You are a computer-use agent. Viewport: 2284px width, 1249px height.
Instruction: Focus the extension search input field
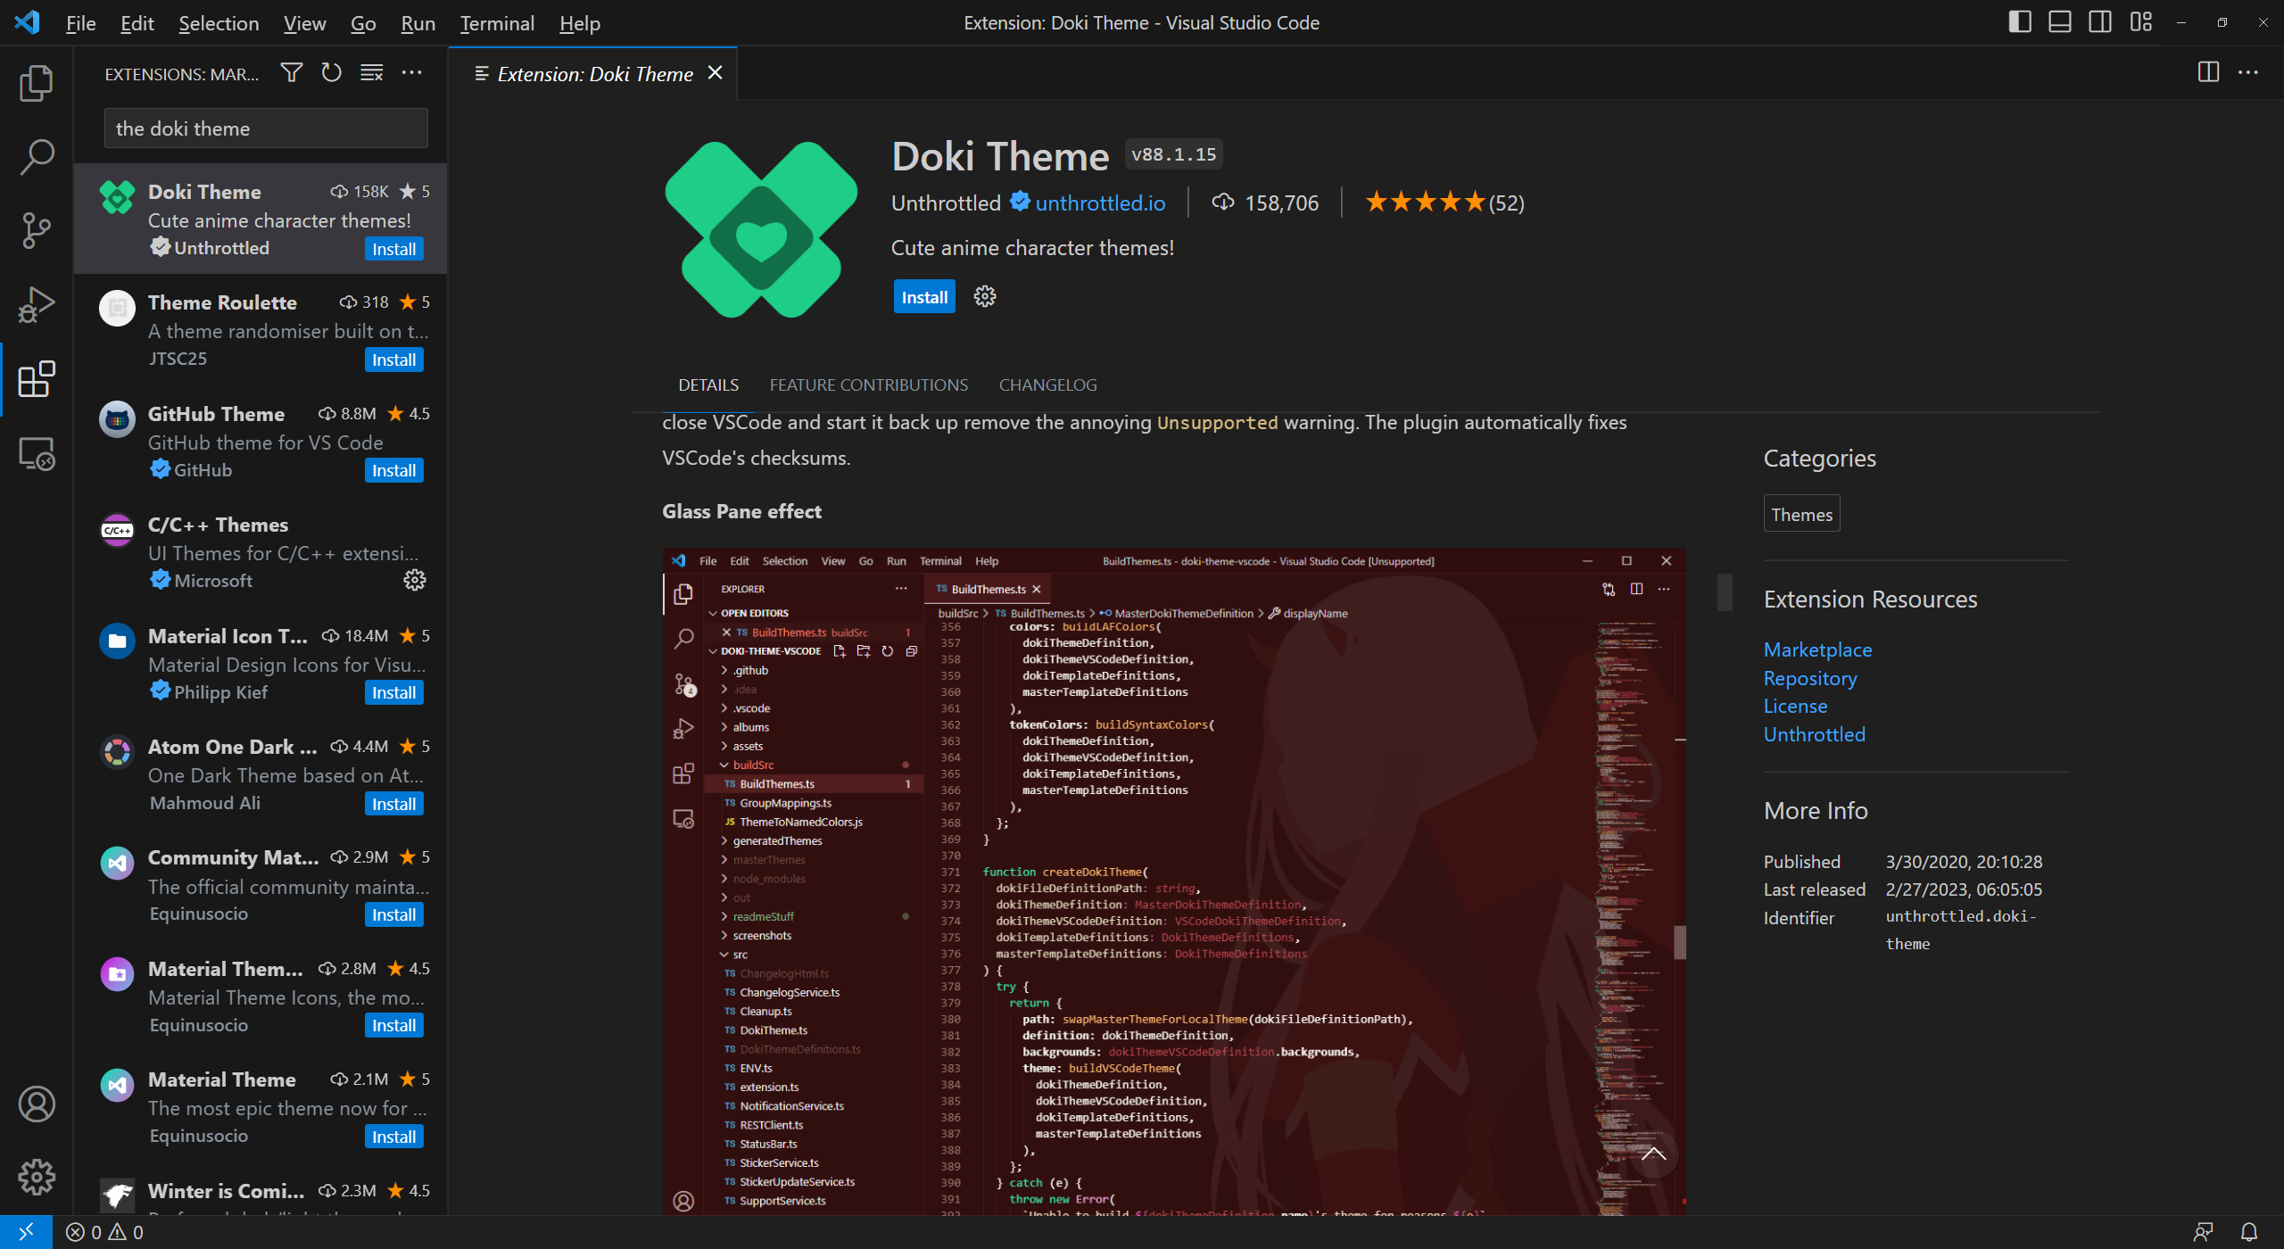266,128
